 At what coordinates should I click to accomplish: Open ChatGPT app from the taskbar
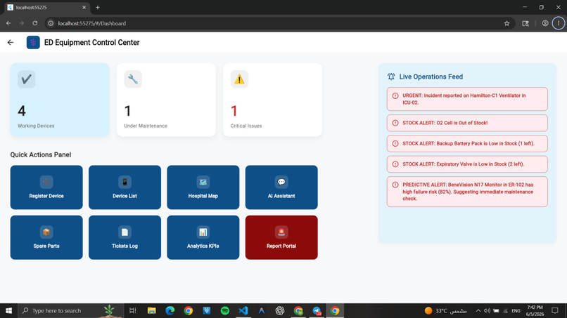point(280,310)
